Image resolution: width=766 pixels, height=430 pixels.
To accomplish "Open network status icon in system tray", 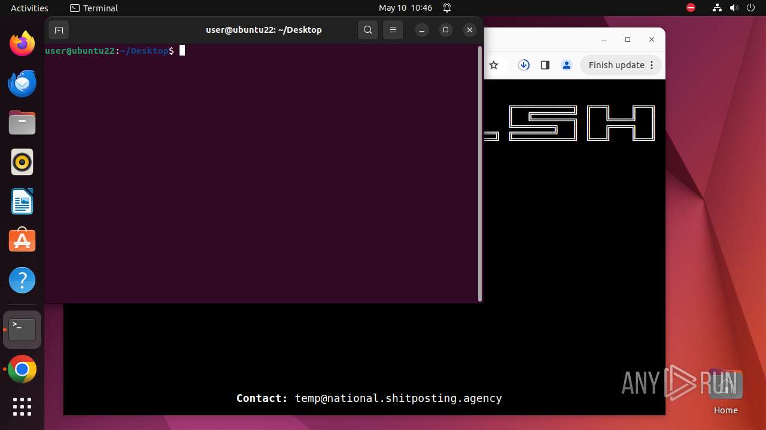I will click(718, 8).
